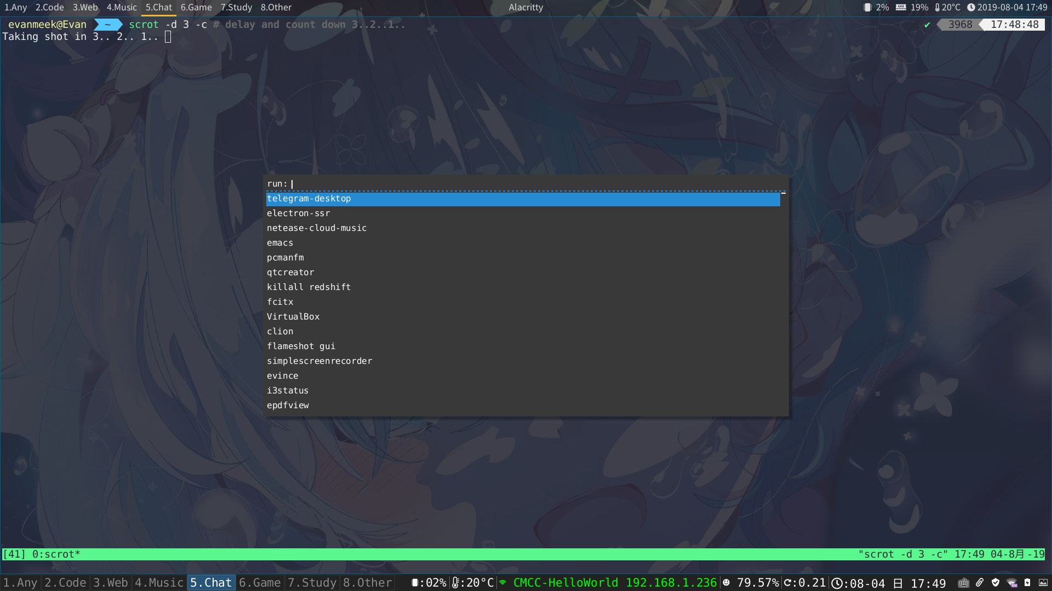Switch to 3.Web workspace in bottom bar
Viewport: 1052px width, 591px height.
coord(110,583)
